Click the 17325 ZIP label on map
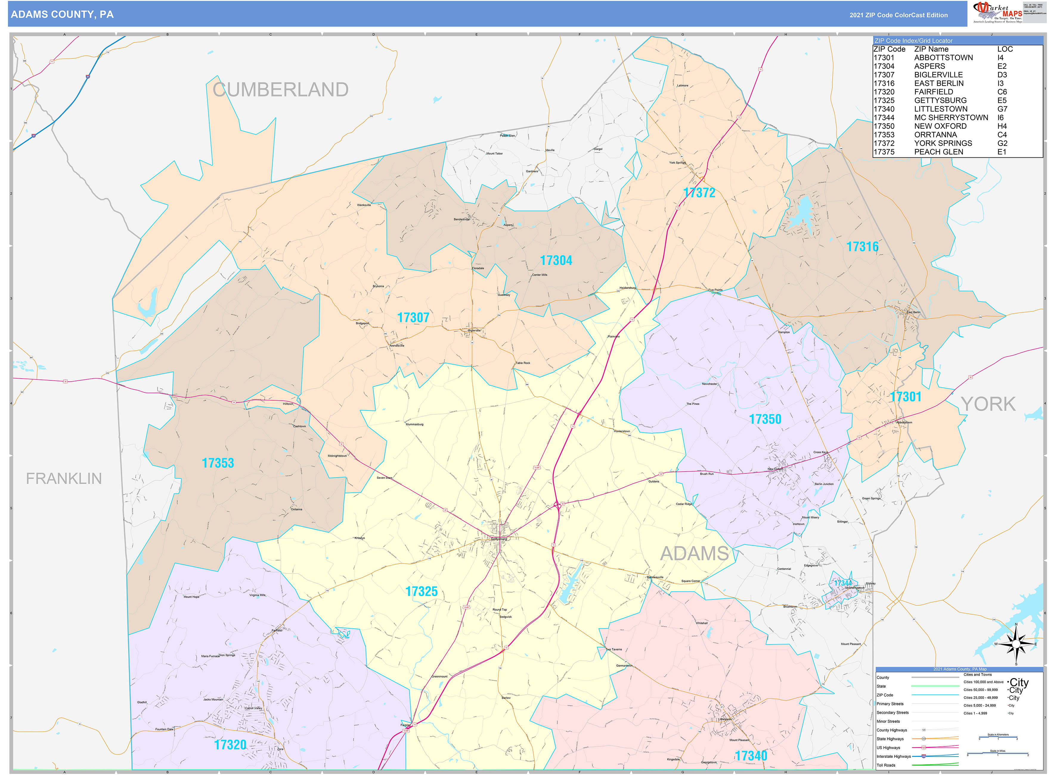The image size is (1052, 775). (421, 592)
